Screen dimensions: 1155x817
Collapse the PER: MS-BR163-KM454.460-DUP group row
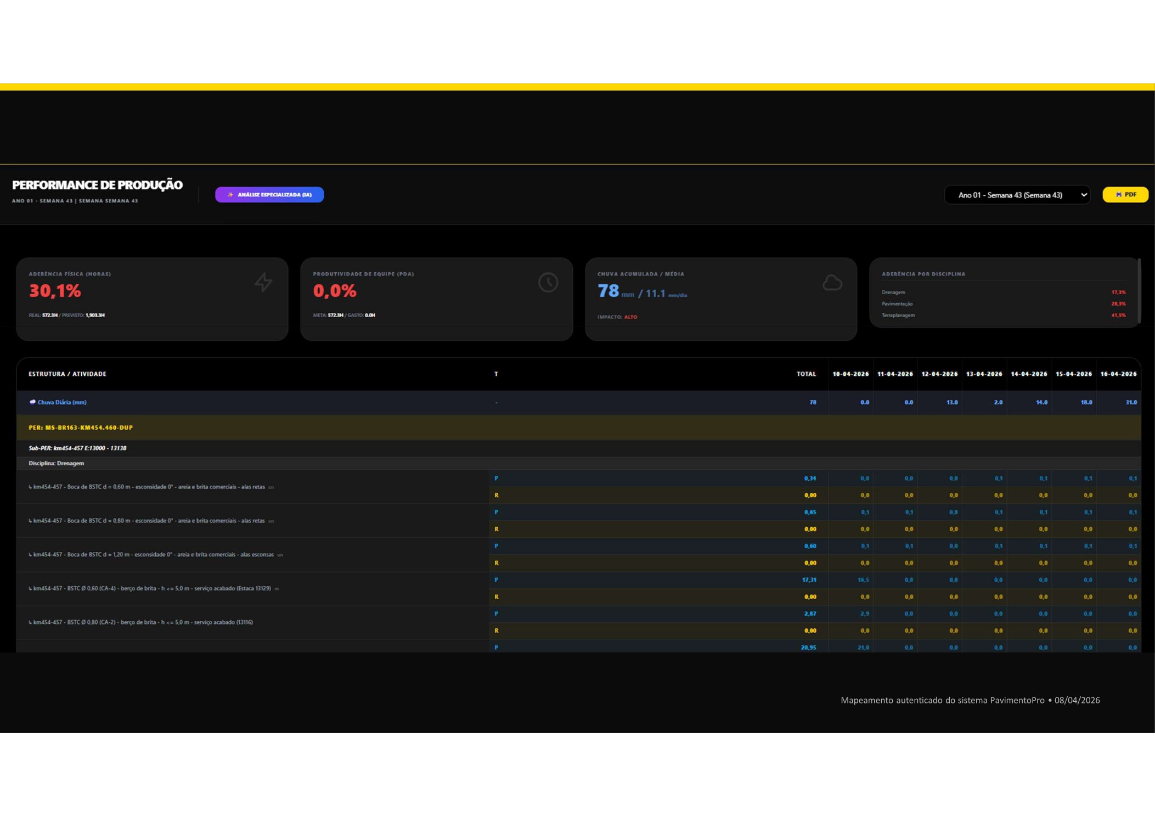click(578, 427)
